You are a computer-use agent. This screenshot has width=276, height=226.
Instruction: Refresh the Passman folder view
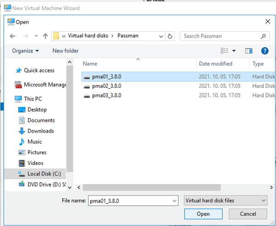[170, 36]
